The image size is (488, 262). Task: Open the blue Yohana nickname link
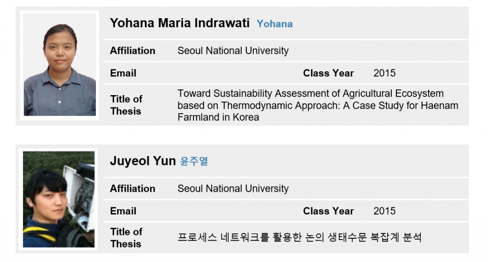click(x=274, y=24)
